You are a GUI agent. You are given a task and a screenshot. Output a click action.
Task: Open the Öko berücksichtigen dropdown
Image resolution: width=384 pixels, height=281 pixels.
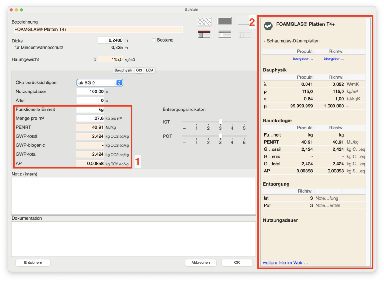click(100, 83)
